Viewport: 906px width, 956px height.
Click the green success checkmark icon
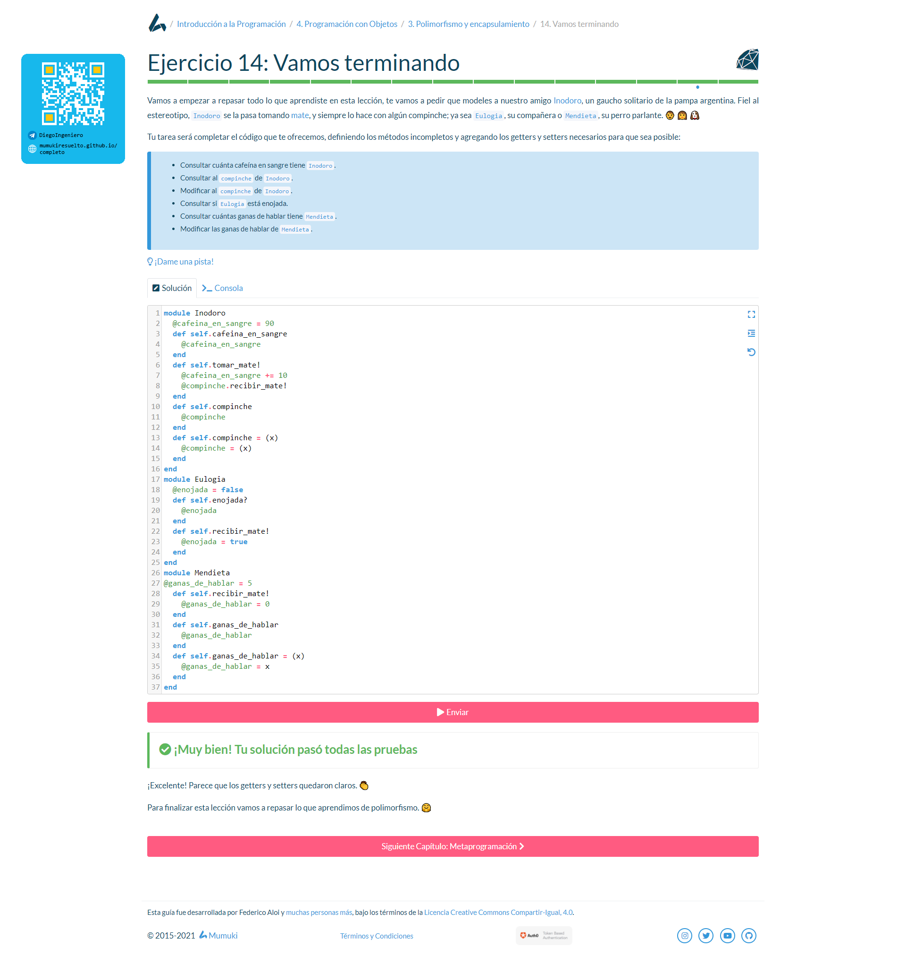pyautogui.click(x=165, y=749)
